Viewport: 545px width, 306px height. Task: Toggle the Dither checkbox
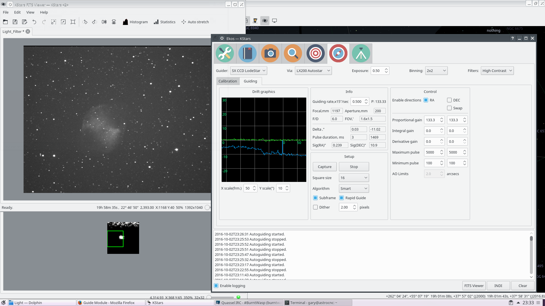315,207
